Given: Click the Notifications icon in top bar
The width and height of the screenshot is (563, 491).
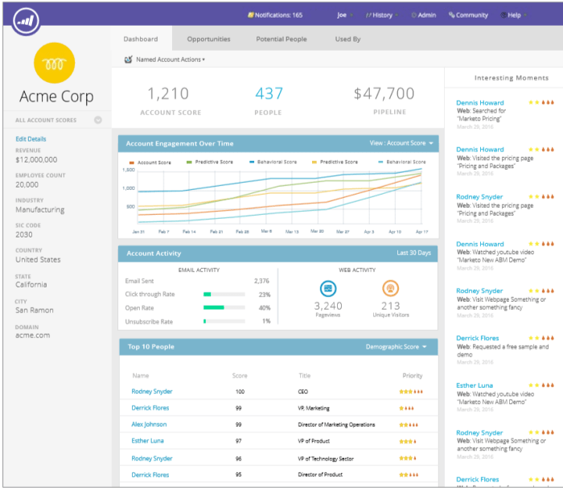Looking at the screenshot, I should pos(250,14).
